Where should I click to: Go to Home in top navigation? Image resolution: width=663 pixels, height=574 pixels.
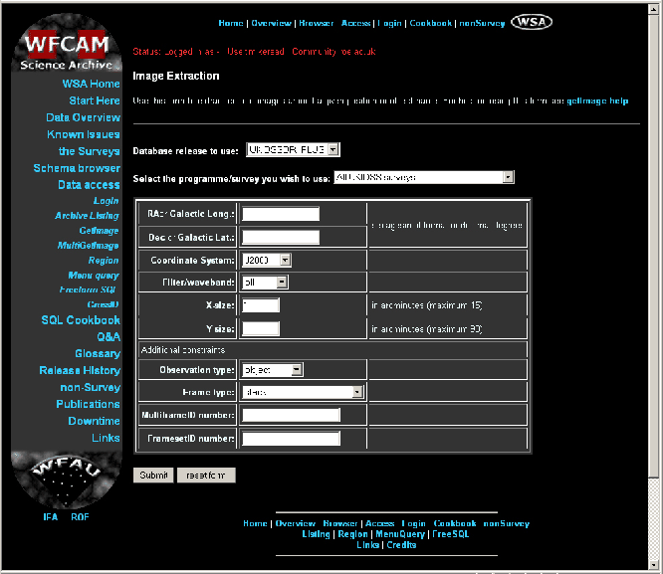pyautogui.click(x=230, y=23)
